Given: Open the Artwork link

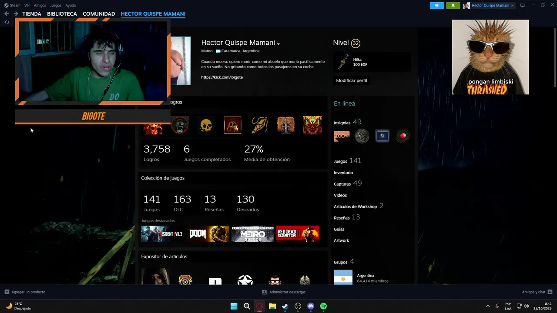Looking at the screenshot, I should [341, 240].
